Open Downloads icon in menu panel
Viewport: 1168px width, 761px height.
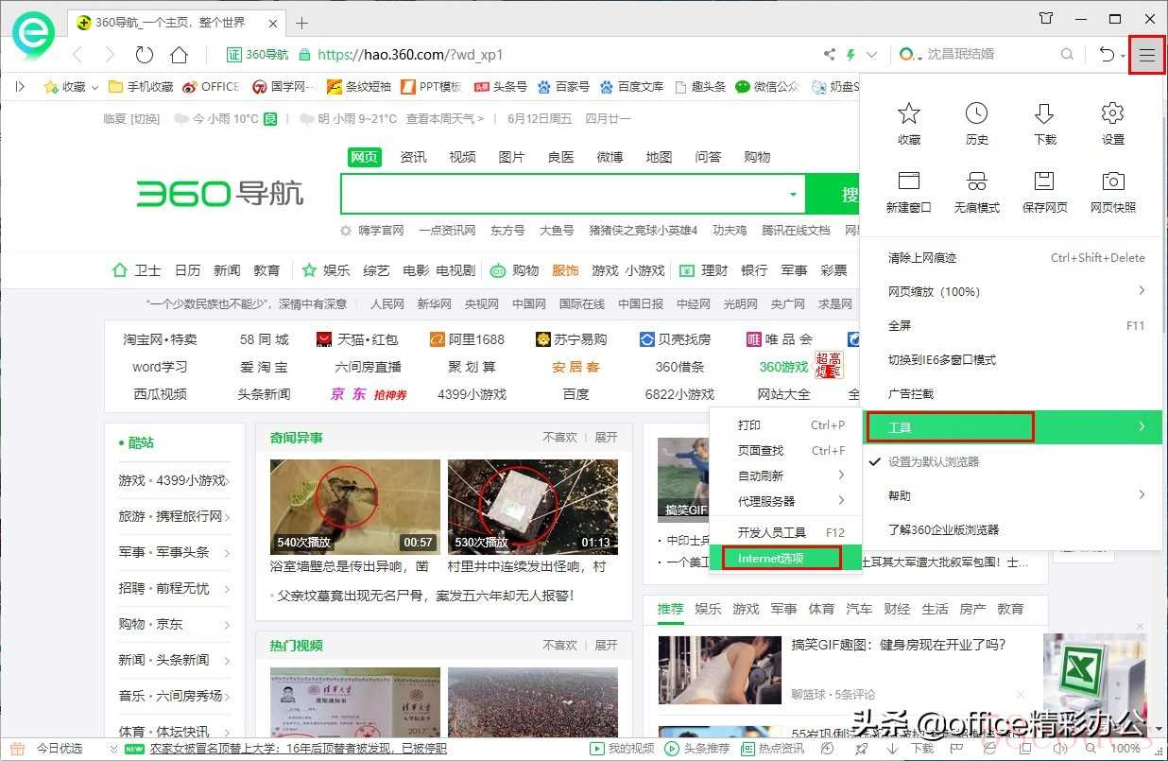point(1044,124)
